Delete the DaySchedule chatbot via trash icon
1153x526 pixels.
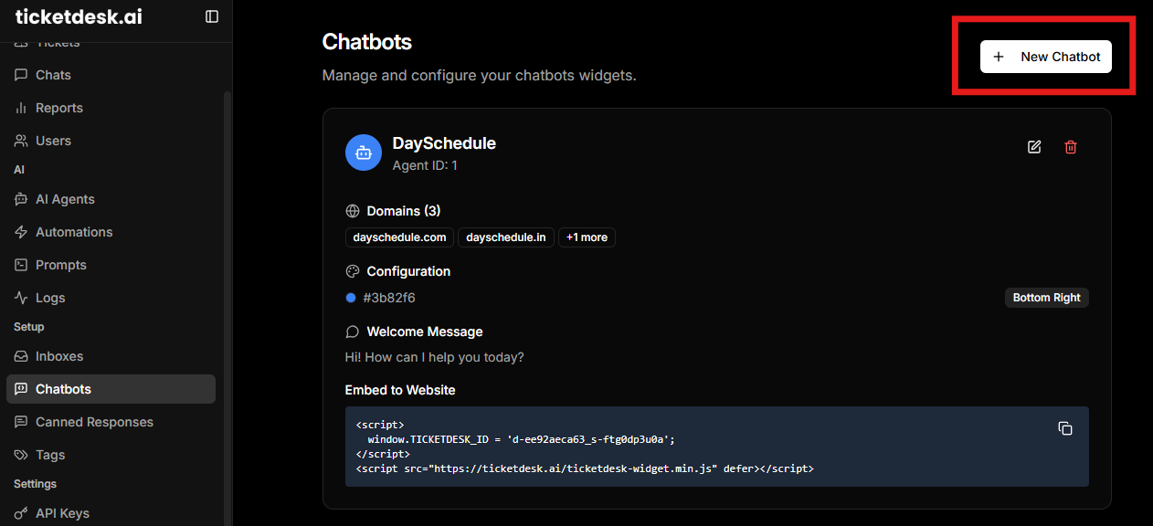1071,147
